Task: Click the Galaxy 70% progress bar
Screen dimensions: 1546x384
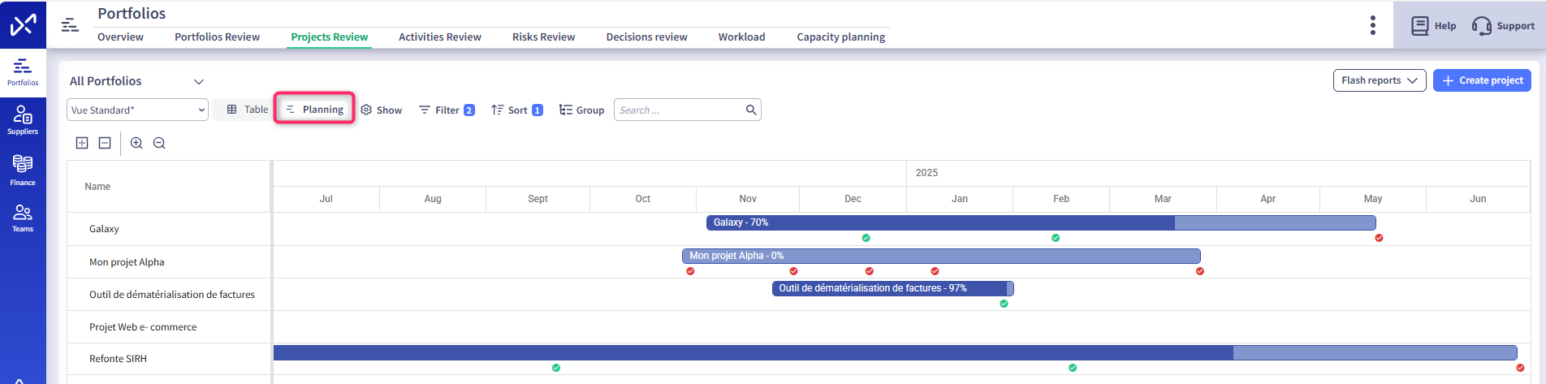Action: tap(1040, 222)
